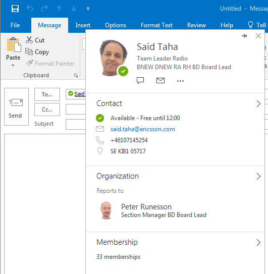Expand the Contact section chevron

[258, 103]
